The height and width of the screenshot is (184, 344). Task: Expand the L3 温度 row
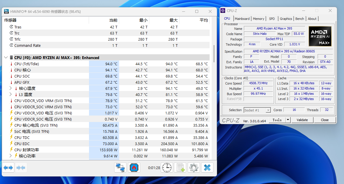pyautogui.click(x=10, y=94)
